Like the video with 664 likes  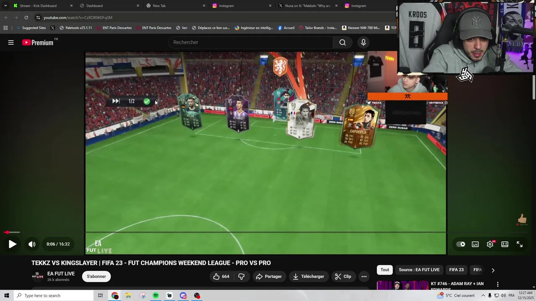[x=222, y=276]
